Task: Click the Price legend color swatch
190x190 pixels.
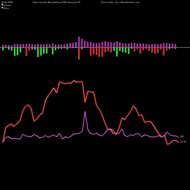Action: click(x=2, y=8)
